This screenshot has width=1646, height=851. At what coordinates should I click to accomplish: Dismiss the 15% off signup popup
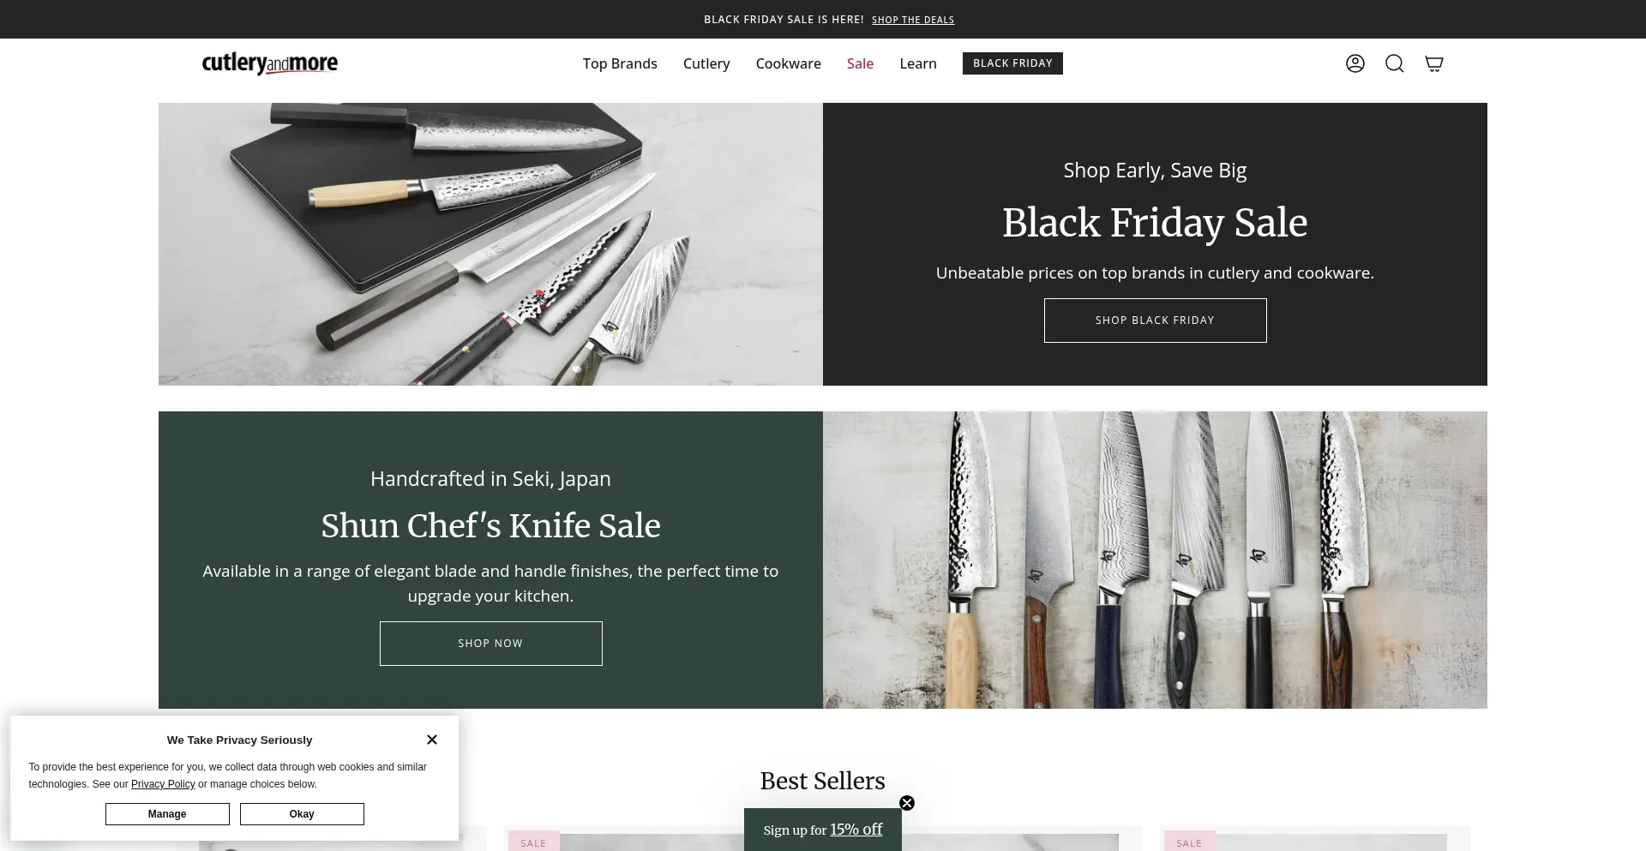coord(907,803)
